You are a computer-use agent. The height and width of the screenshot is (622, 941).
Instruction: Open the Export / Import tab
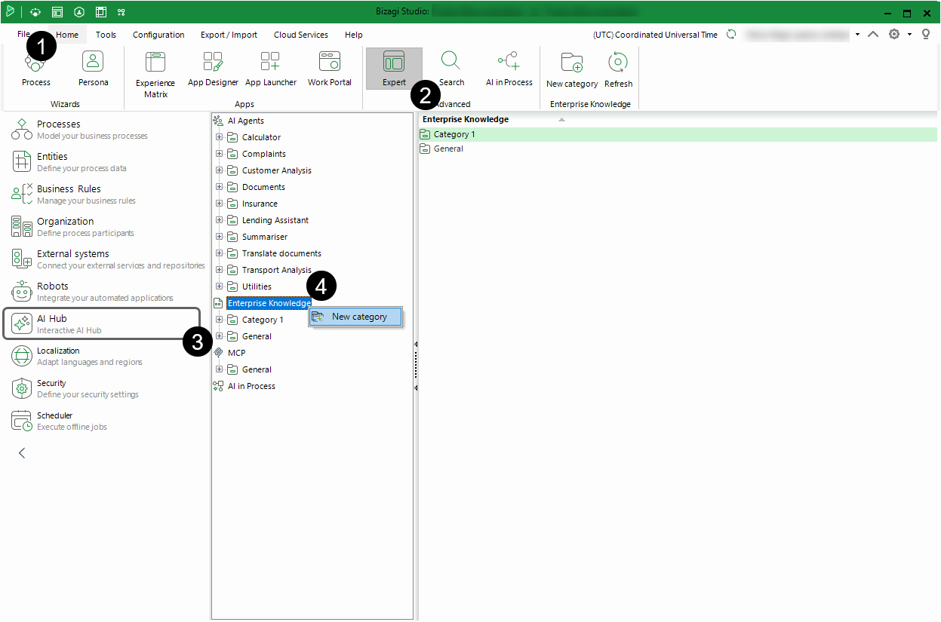click(229, 35)
